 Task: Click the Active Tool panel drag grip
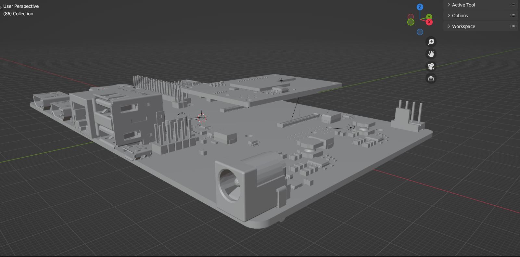tap(513, 5)
